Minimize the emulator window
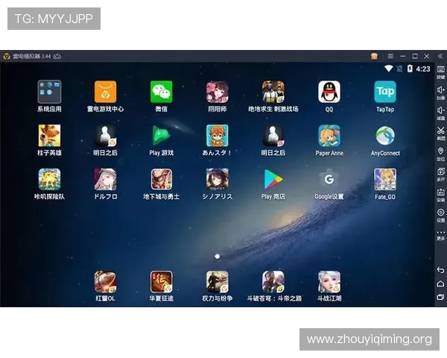This screenshot has height=358, width=447. coord(403,56)
